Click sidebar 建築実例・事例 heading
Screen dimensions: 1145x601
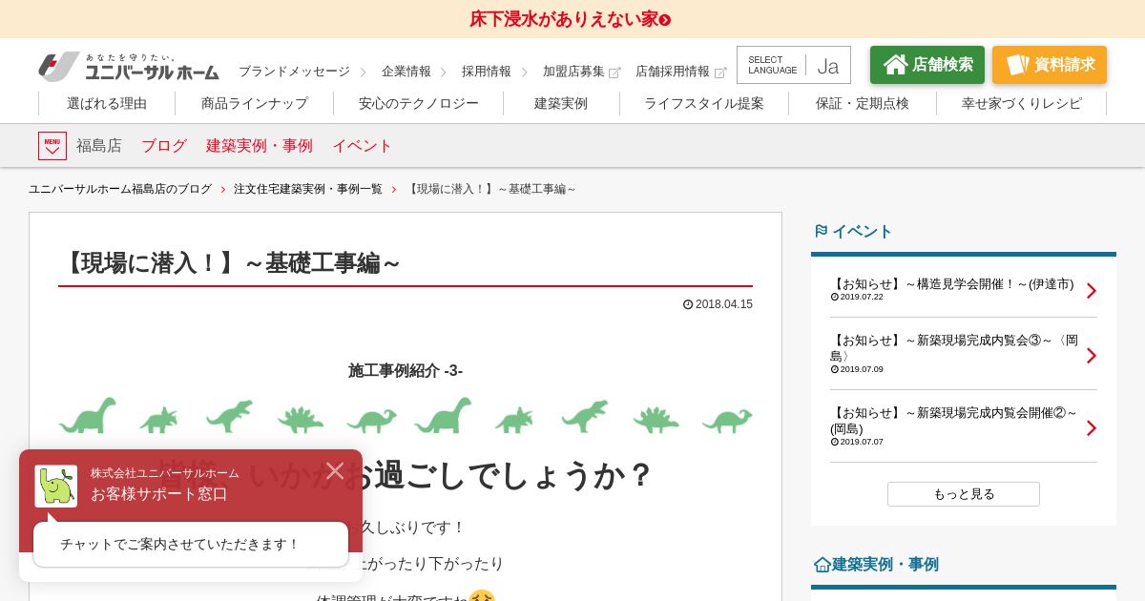click(885, 565)
